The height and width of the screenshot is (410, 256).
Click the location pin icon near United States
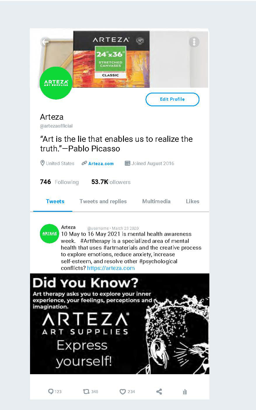(x=42, y=163)
